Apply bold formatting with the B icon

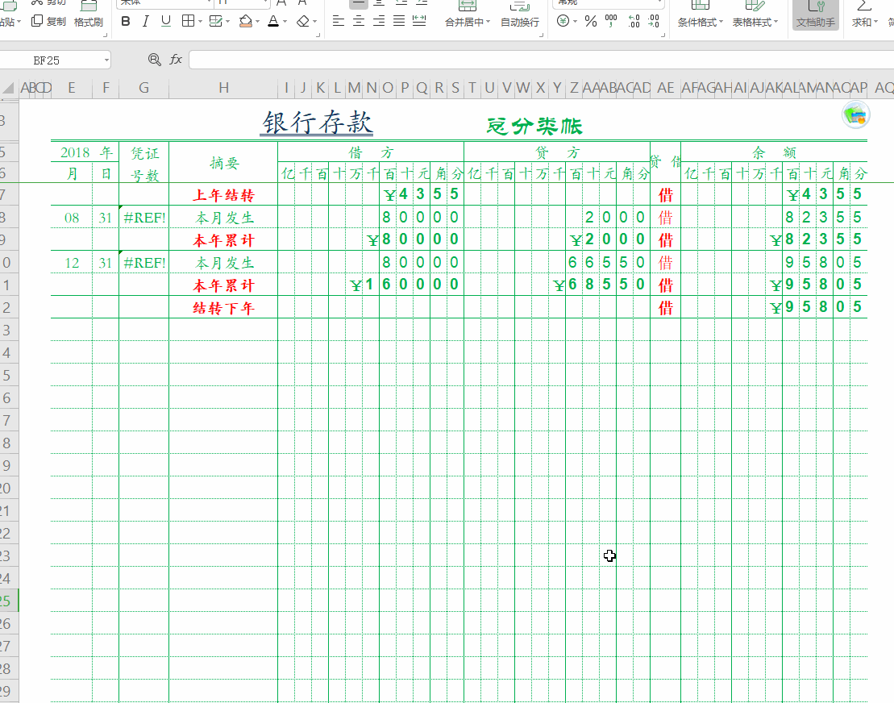tap(126, 21)
